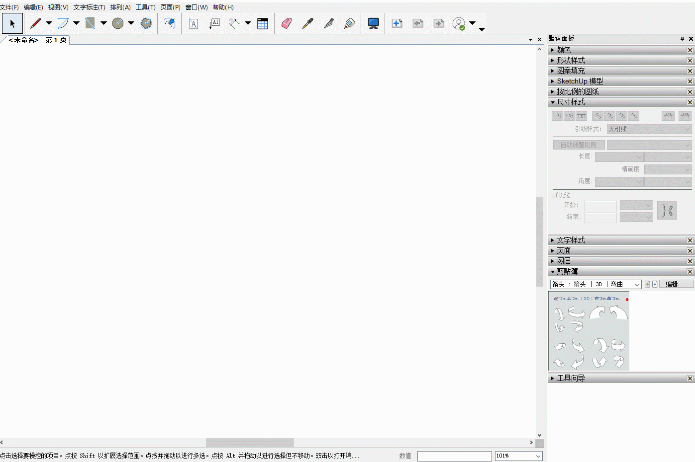Open Rectangle tool variants dropdown arrow

103,23
